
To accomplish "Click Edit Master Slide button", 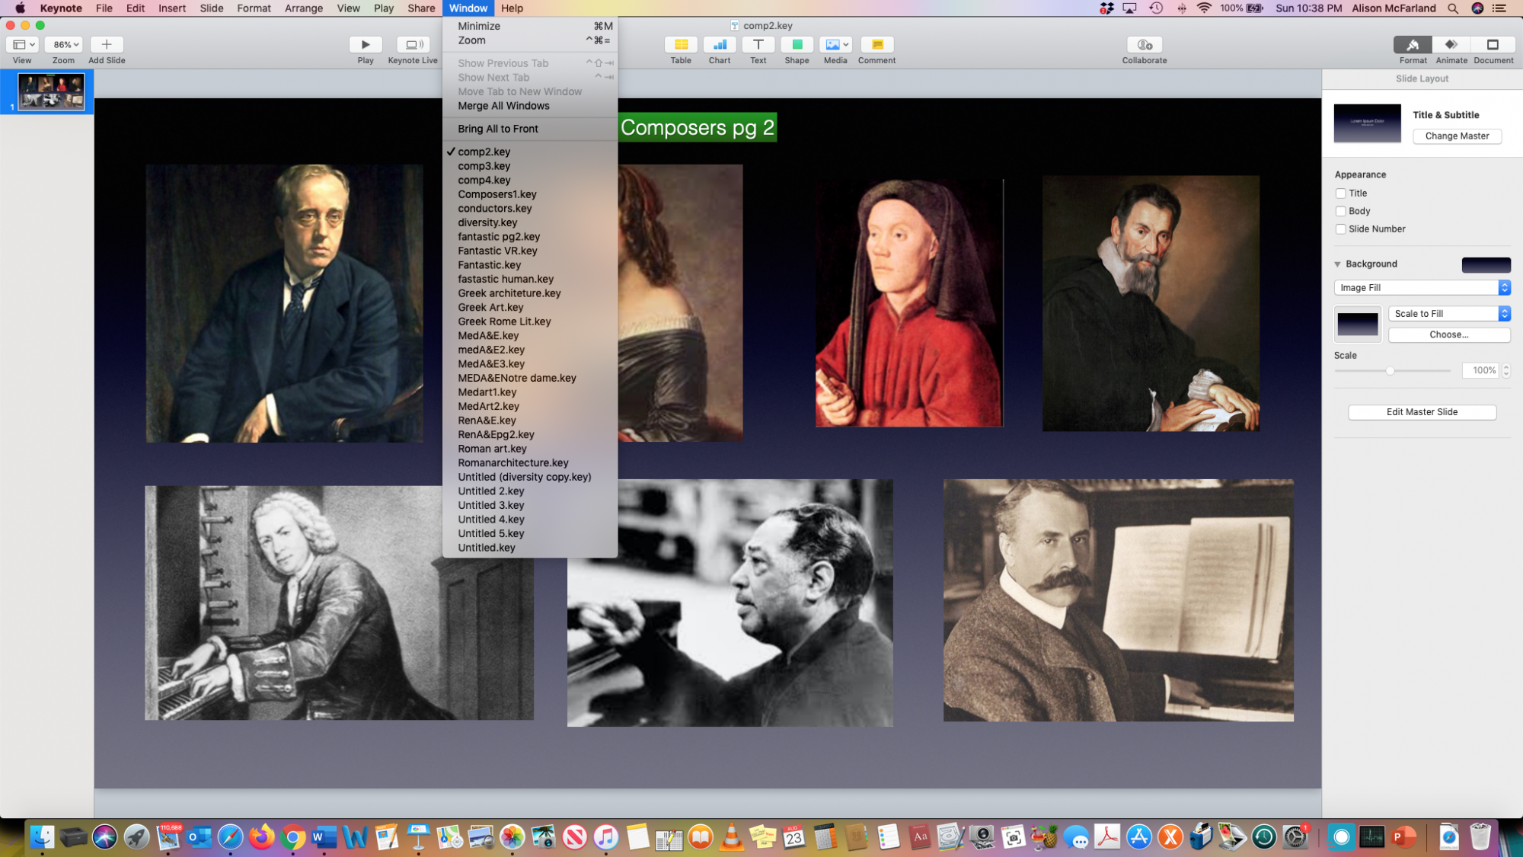I will (x=1422, y=412).
